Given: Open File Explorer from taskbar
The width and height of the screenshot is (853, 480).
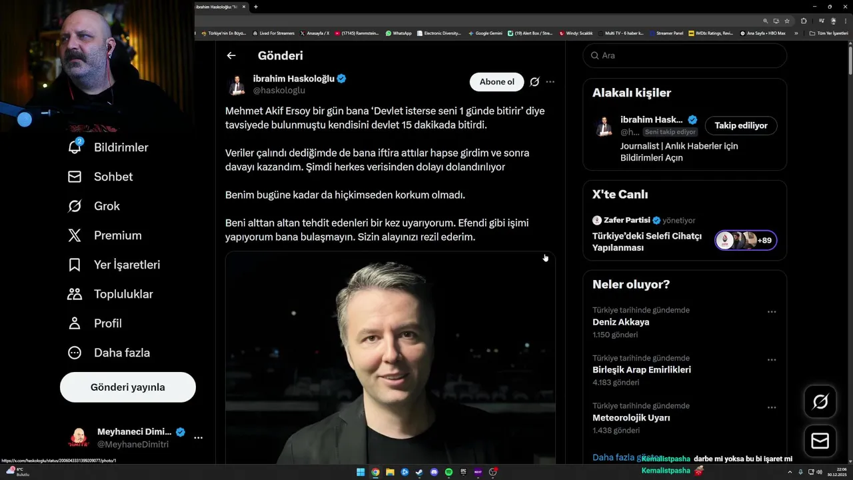Looking at the screenshot, I should point(390,472).
